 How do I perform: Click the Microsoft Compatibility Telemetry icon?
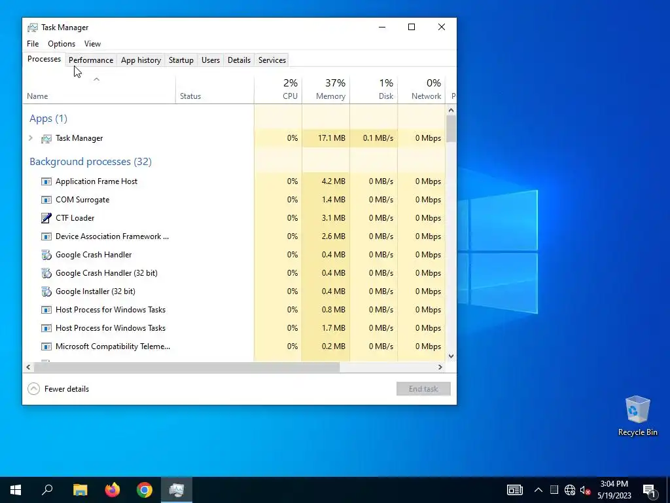(x=46, y=346)
